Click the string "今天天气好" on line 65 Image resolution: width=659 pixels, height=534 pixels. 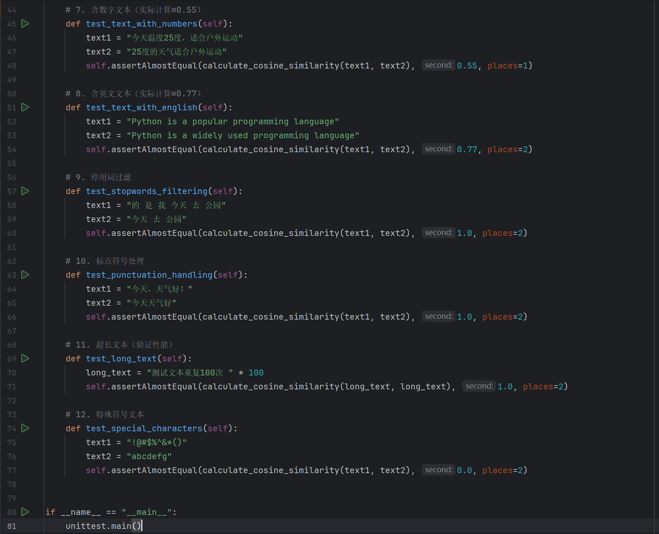point(151,303)
